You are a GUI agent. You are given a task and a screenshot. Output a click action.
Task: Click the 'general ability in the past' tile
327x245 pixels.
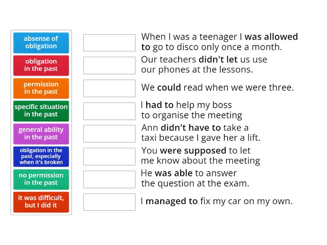[41, 134]
